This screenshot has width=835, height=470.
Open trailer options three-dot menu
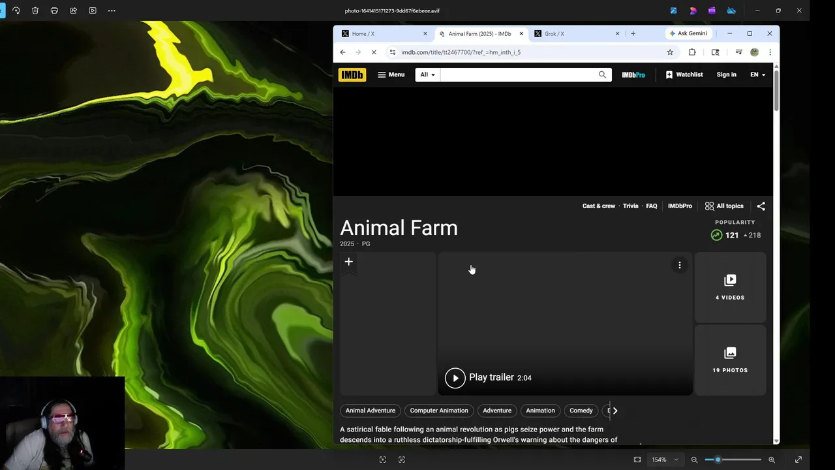coord(680,265)
